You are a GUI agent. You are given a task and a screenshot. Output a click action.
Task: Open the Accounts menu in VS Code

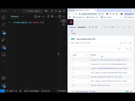(4, 78)
